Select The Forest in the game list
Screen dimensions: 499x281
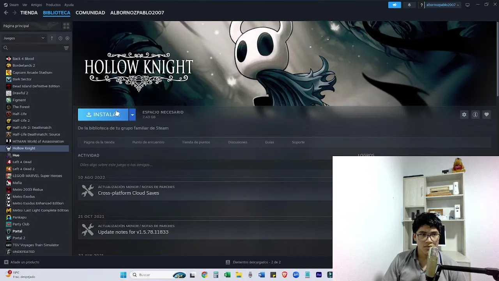pos(21,107)
